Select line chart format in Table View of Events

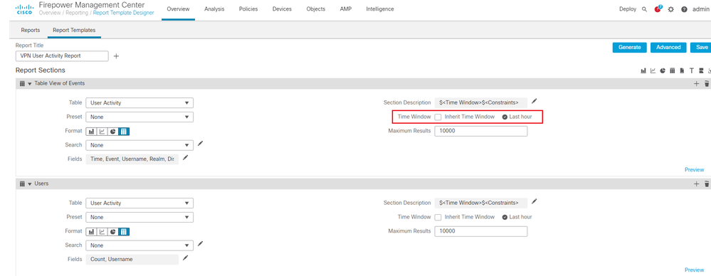[x=102, y=132]
